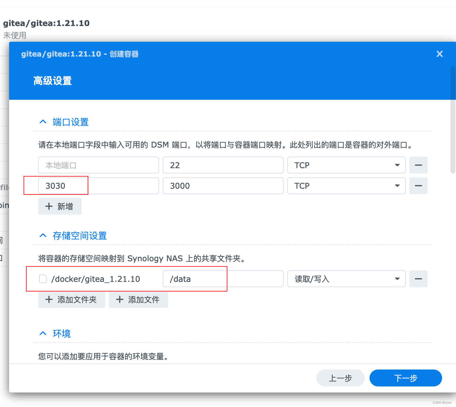456x407 pixels.
Task: Click the 添加文件 button
Action: tap(138, 299)
